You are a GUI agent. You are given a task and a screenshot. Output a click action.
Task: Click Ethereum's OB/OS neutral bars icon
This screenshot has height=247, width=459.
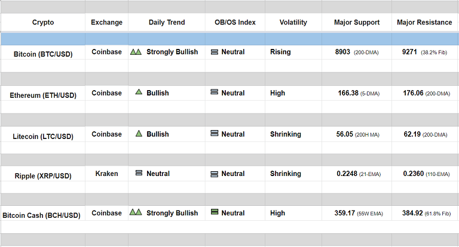215,92
